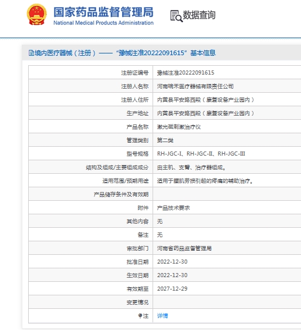
Task: Select company name 河南瑞禾医疗器械有限责任公司
Action: (195, 86)
